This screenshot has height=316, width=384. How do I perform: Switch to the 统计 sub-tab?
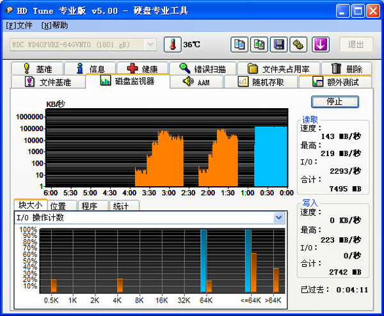(x=124, y=206)
